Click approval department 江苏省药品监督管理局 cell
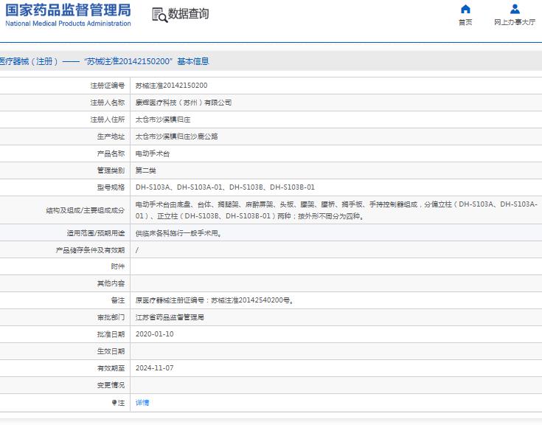542x425 pixels. (170, 317)
